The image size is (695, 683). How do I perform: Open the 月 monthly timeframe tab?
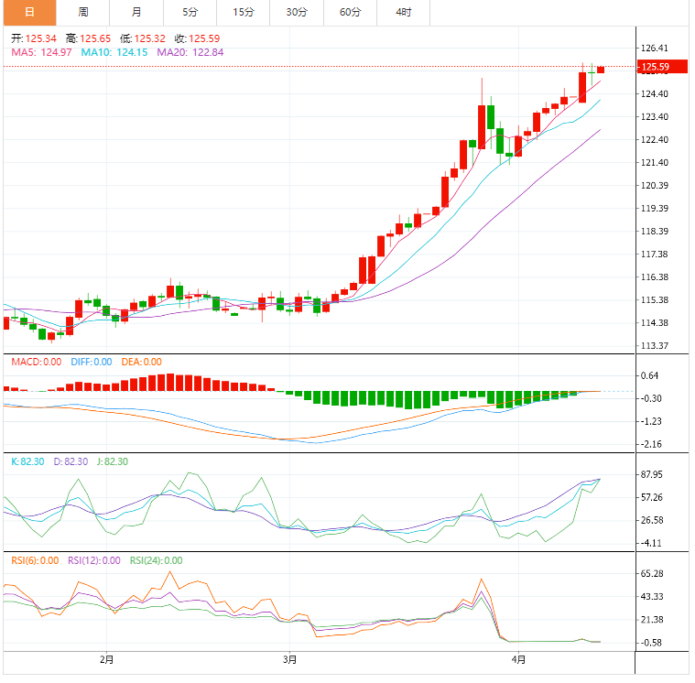tap(136, 12)
